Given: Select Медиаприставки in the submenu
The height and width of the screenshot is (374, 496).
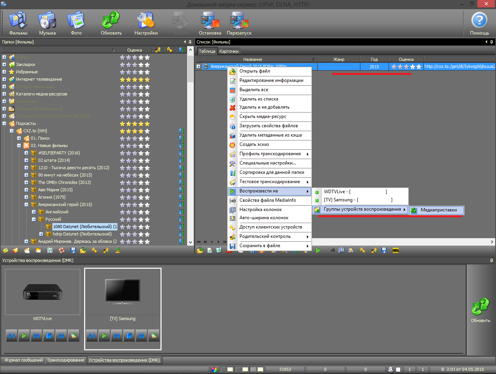Looking at the screenshot, I should point(438,210).
